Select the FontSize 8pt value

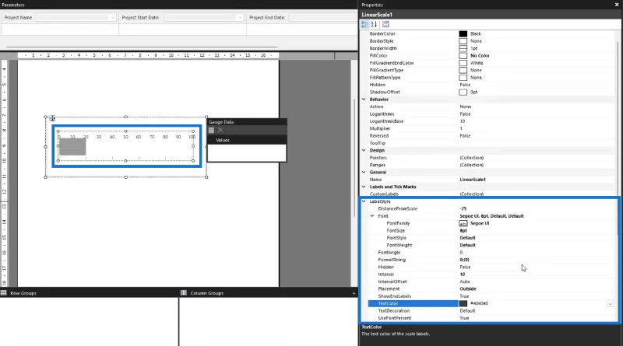pyautogui.click(x=463, y=230)
